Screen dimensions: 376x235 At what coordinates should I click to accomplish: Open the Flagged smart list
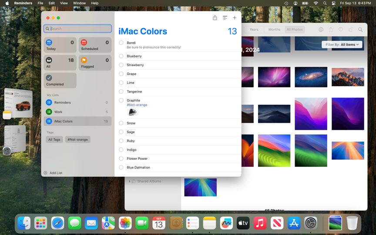[x=95, y=63]
